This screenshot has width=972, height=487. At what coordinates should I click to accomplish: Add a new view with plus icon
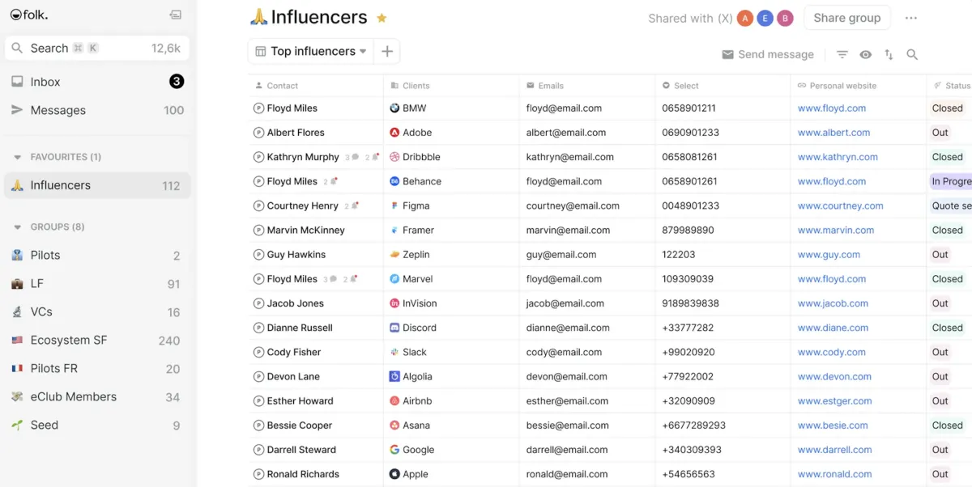387,51
